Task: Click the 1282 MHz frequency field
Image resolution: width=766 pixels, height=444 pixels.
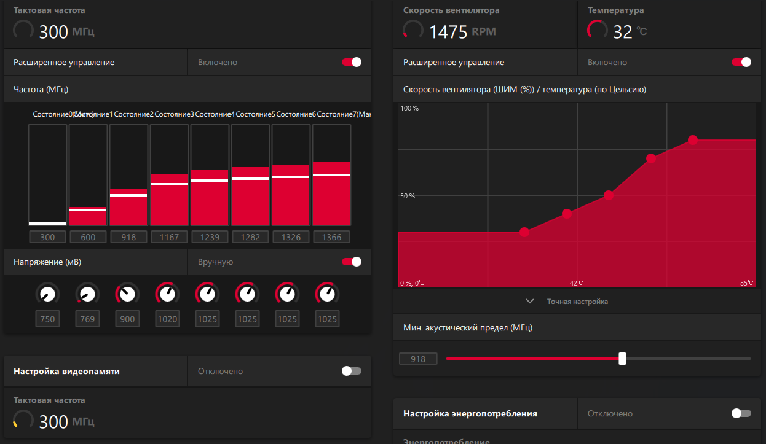Action: pyautogui.click(x=250, y=237)
